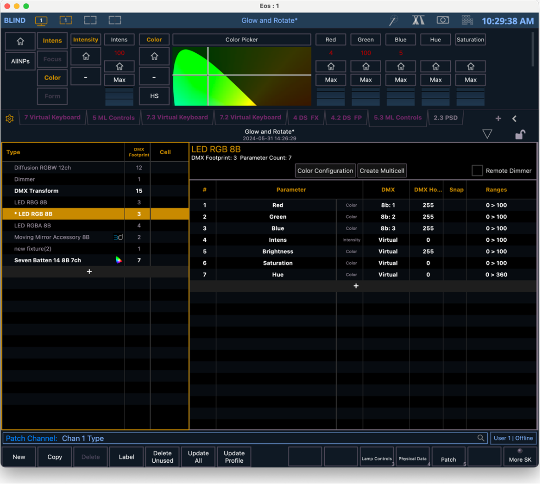Expand parameter list with plus row
The image size is (542, 484).
pyautogui.click(x=356, y=286)
